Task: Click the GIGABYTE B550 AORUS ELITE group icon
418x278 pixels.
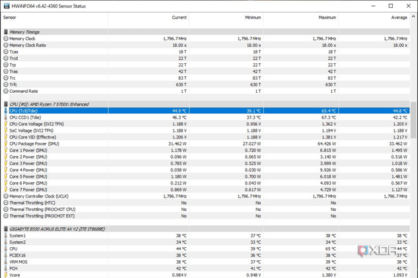Action: 6,229
